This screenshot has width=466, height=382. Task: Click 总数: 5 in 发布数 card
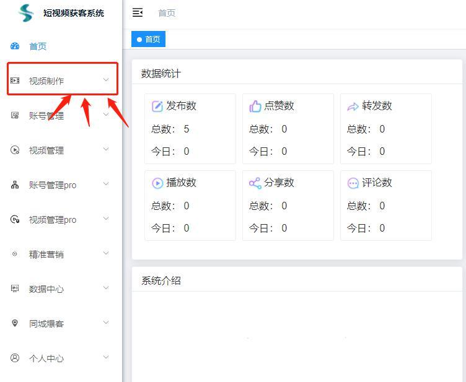click(x=170, y=129)
